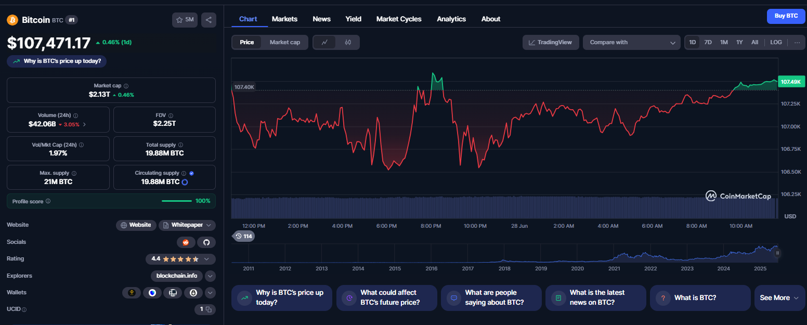Click the Bitcoin logo icon

point(12,20)
